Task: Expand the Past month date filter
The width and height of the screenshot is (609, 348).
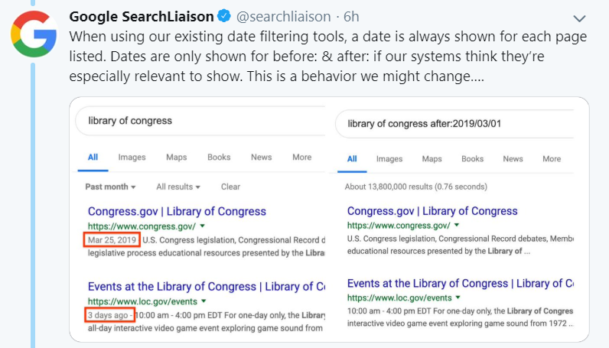Action: pyautogui.click(x=110, y=187)
